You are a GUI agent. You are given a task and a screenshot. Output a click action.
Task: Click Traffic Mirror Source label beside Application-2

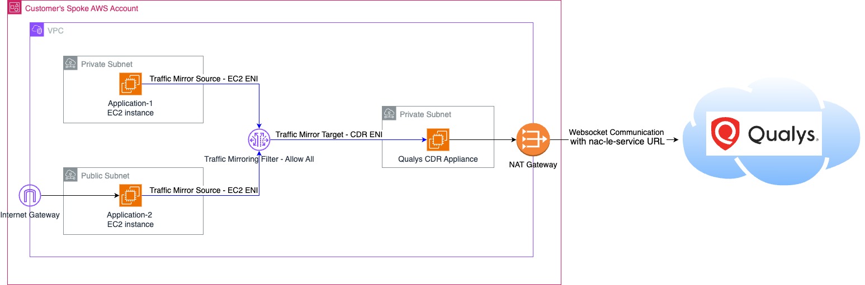tap(204, 190)
